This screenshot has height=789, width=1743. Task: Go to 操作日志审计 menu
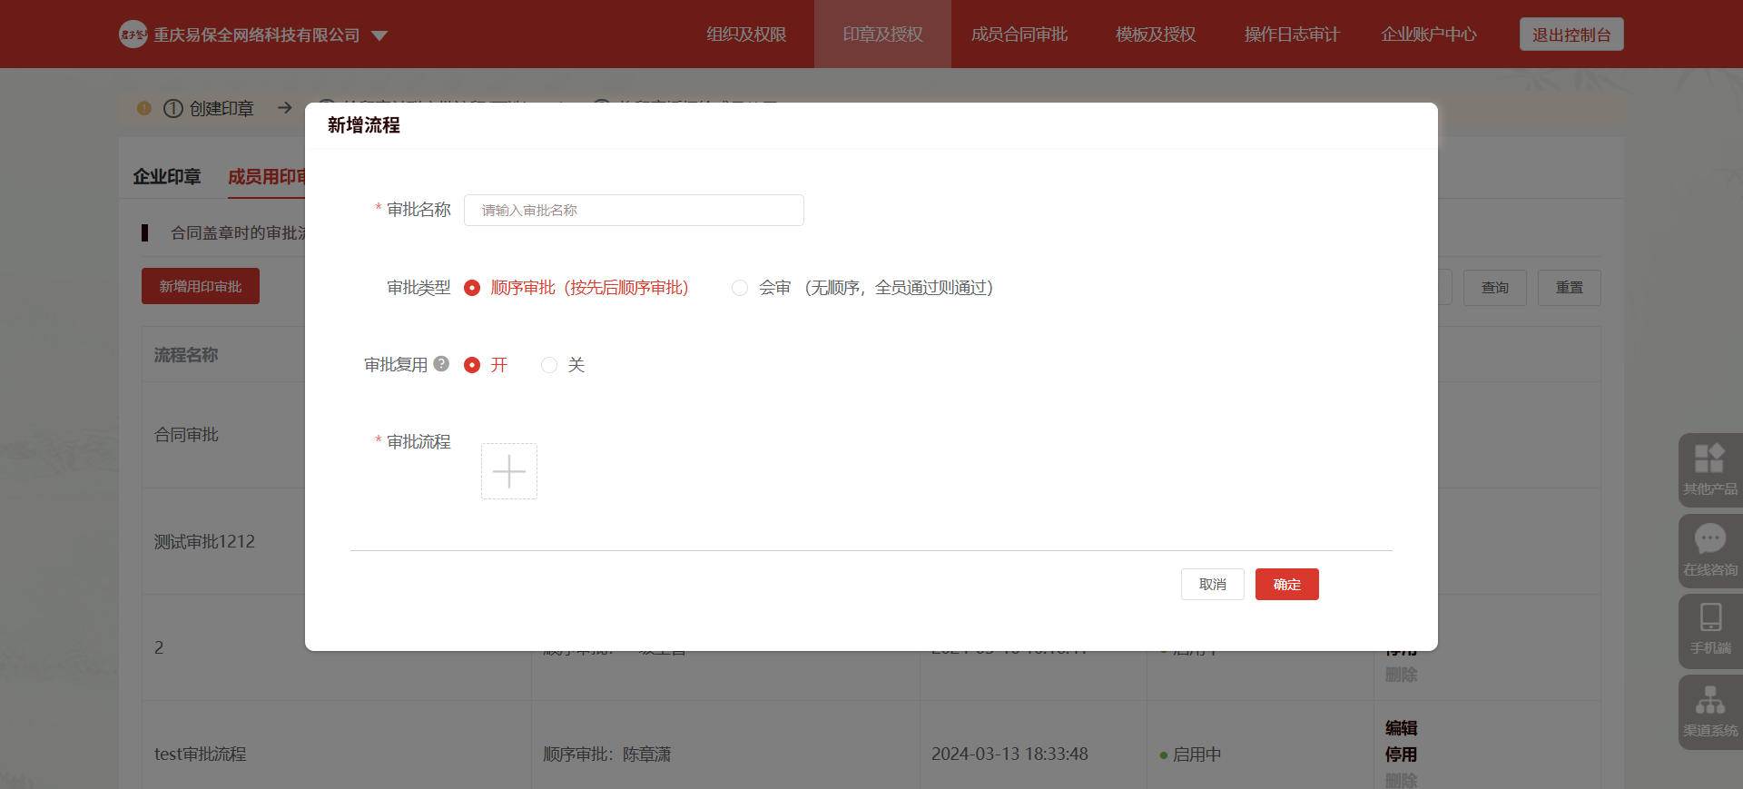point(1291,35)
